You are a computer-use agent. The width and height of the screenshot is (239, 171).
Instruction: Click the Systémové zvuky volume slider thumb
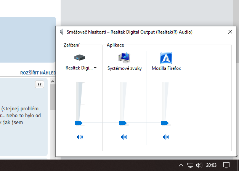point(123,123)
